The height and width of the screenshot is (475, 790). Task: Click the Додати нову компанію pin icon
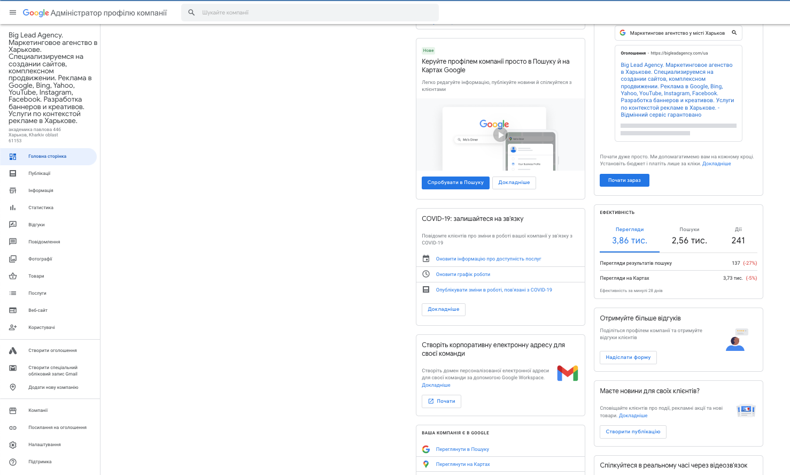pyautogui.click(x=13, y=387)
